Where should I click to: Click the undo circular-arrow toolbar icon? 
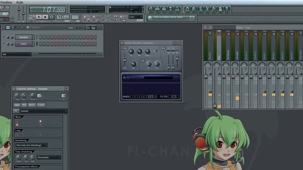(187, 9)
